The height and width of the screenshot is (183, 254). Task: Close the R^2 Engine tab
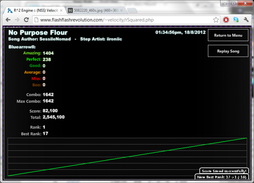[x=61, y=11]
